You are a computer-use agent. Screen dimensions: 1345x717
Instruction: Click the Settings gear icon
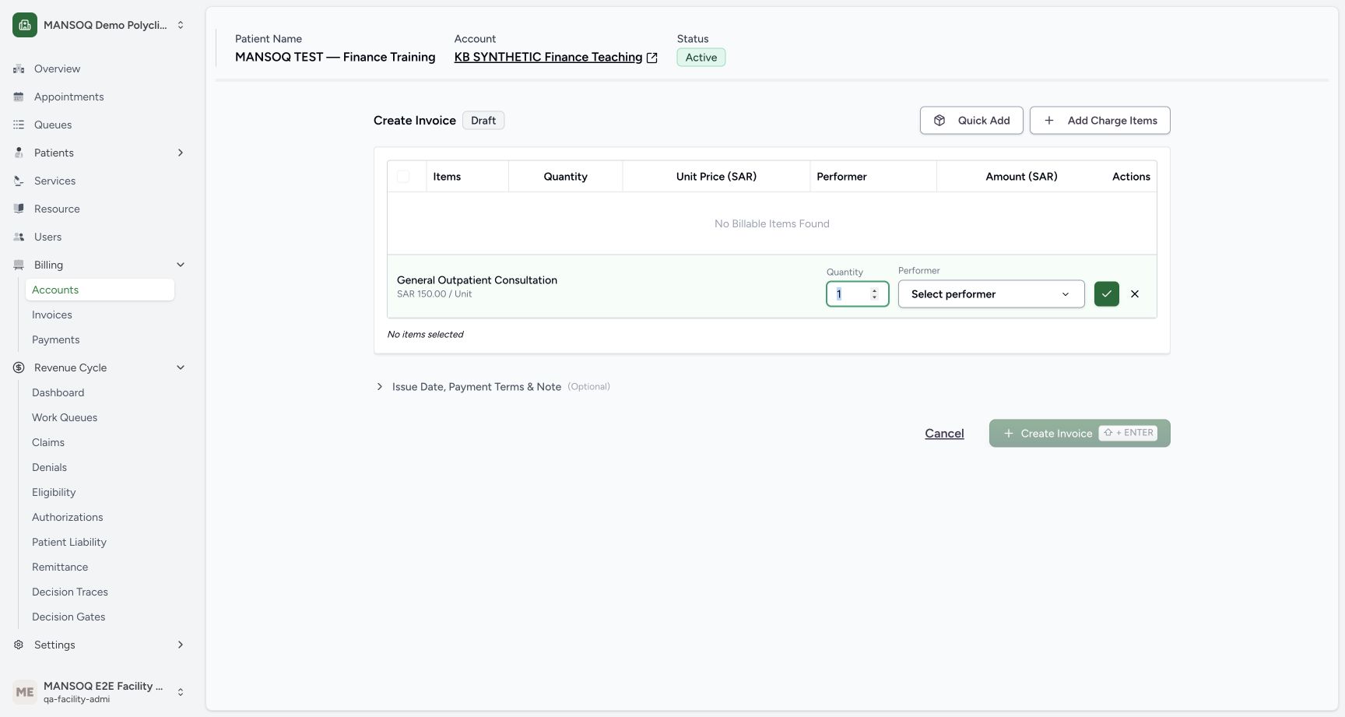coord(19,645)
